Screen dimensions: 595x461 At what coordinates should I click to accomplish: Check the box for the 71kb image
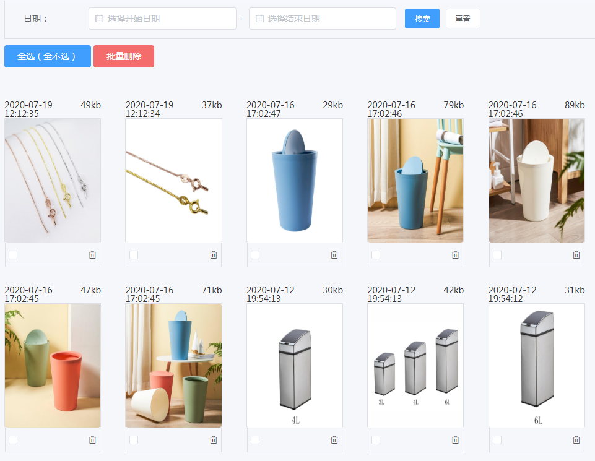tap(134, 440)
